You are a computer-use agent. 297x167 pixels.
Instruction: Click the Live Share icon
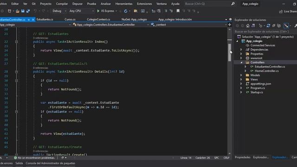[281, 12]
